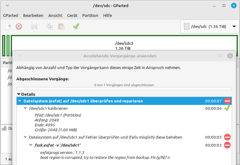
Task: Click the '0 von 1 Vorgängen sind abgeschlossen' status text
Action: click(124, 85)
